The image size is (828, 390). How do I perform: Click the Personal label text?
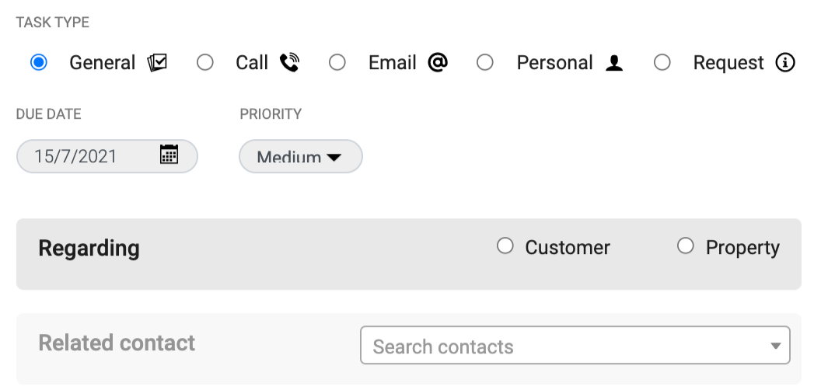click(x=554, y=63)
